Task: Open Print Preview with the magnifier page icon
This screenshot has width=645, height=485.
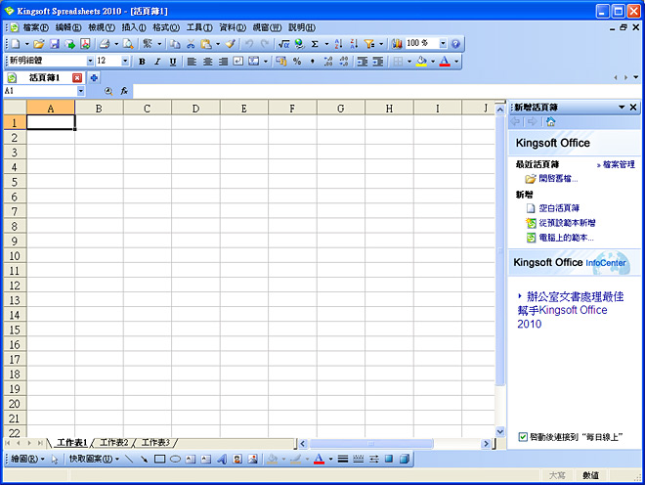Action: pyautogui.click(x=128, y=44)
